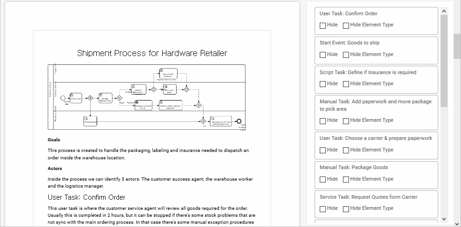Screen dimensions: 461x227
Task: Check Hide for User Task: Confirm Order
Action: [x=323, y=25]
